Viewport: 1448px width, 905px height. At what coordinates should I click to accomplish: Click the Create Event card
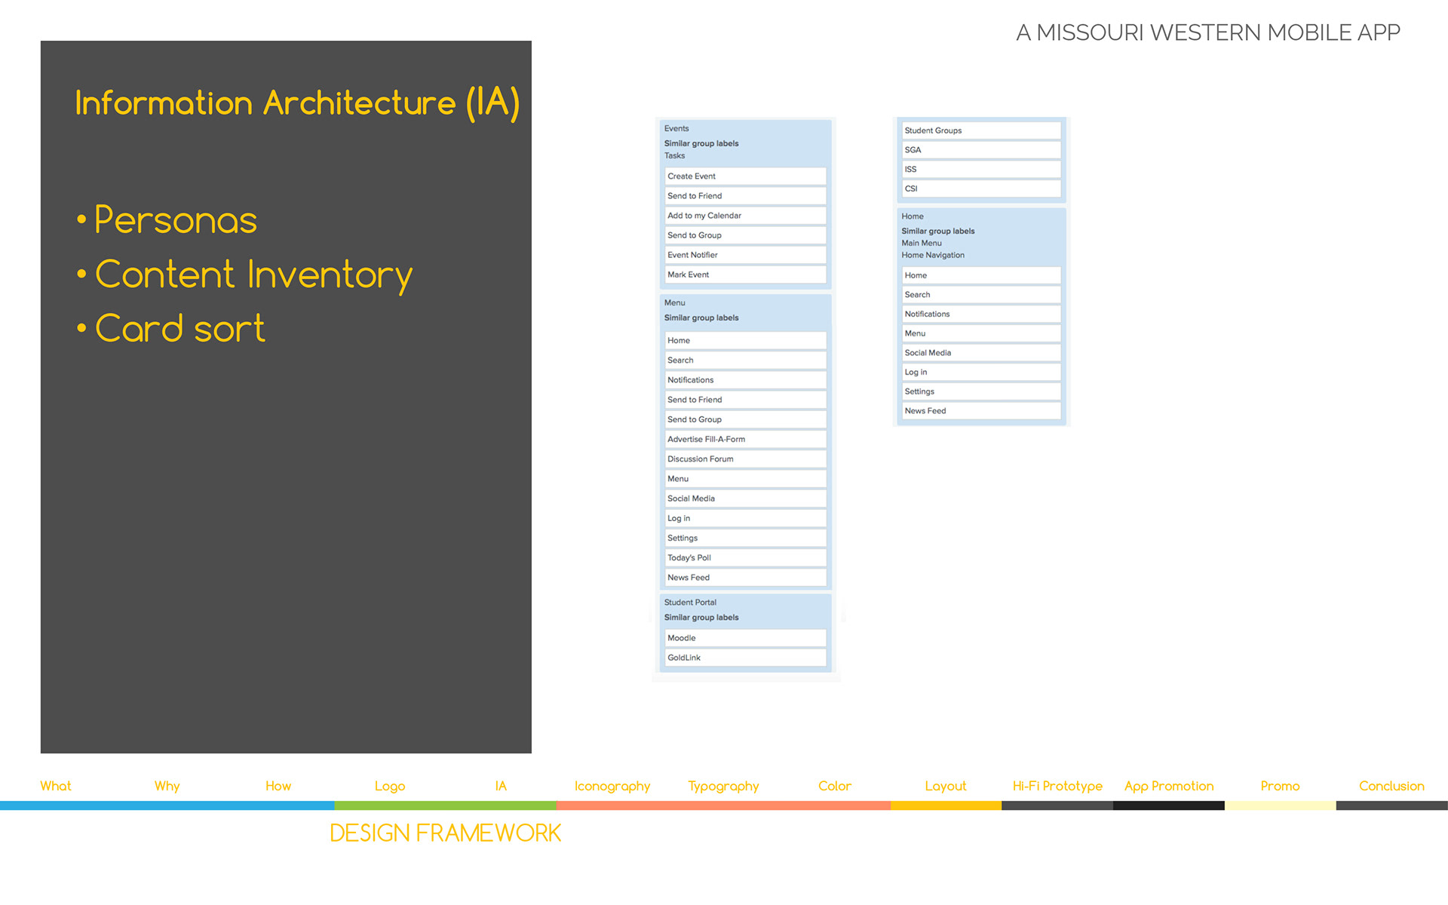(744, 176)
